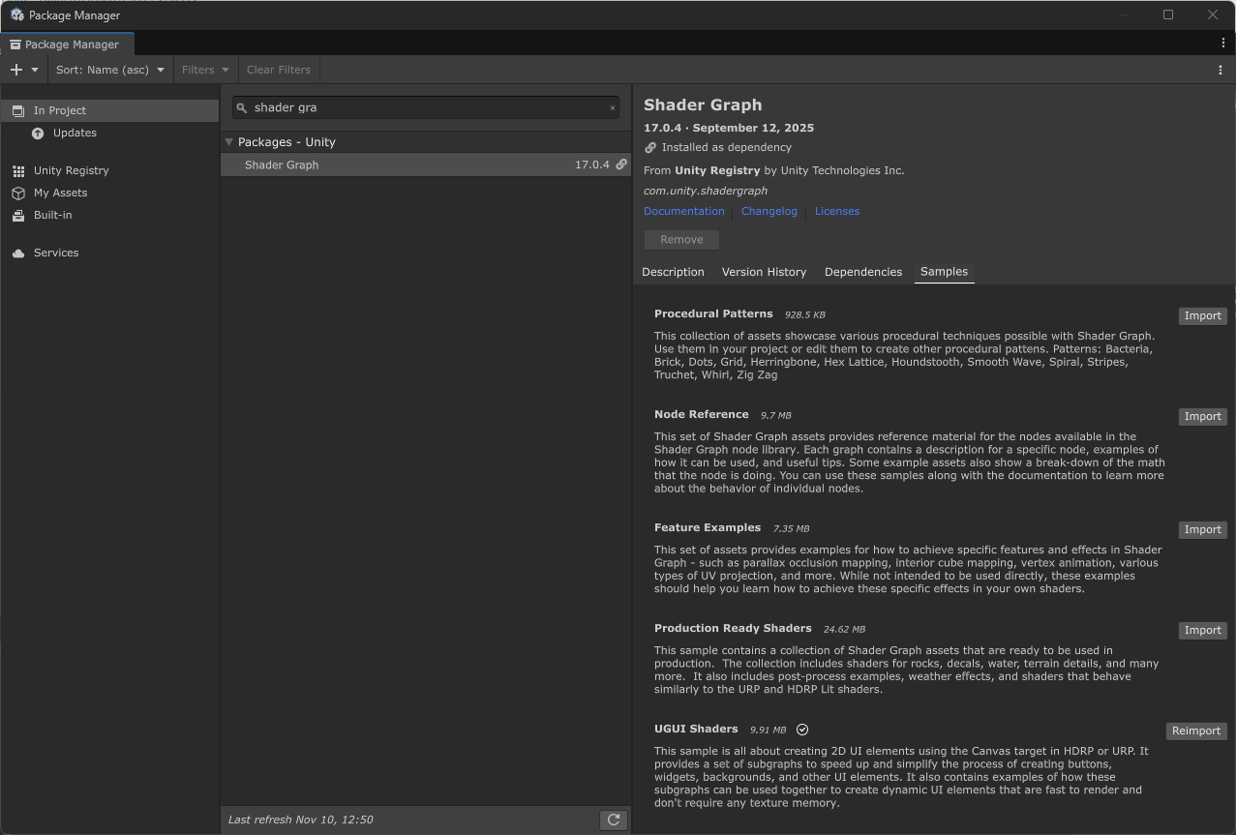Screen dimensions: 1236x835
Task: Import the Node Reference sample
Action: point(1202,417)
